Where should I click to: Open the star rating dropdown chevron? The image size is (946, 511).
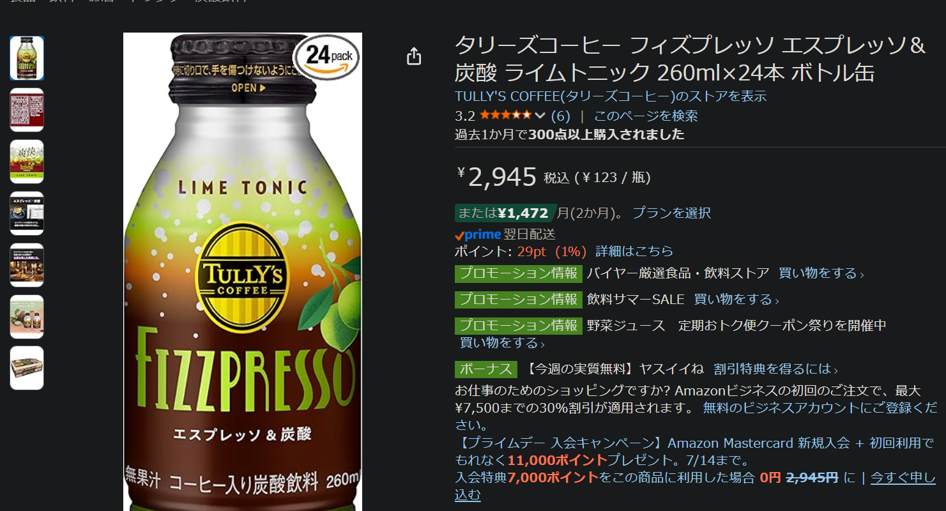coord(540,116)
